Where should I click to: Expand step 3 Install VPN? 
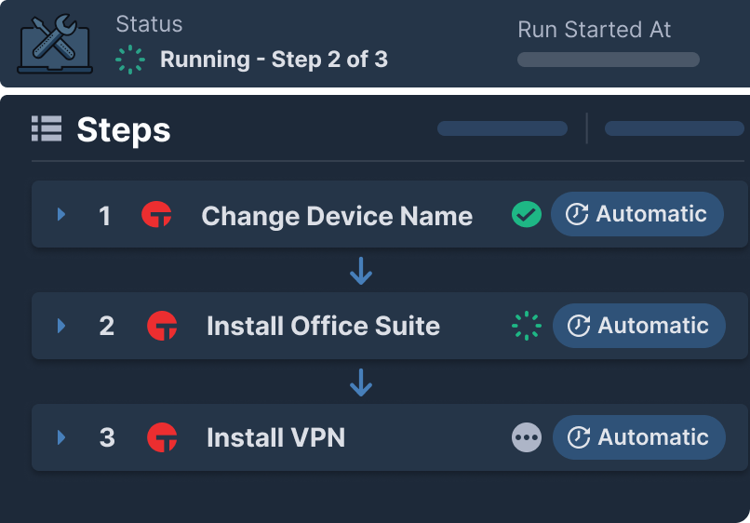61,437
